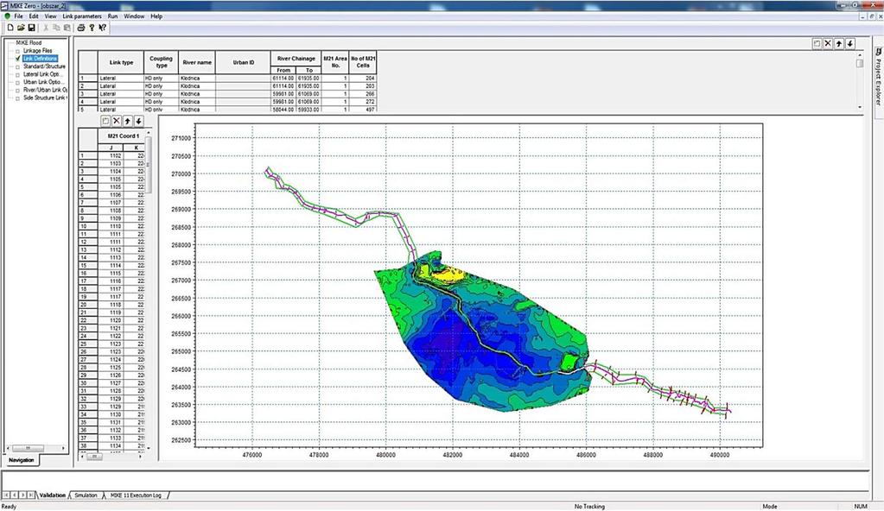The image size is (884, 511).
Task: Move link row down with the arrow icon
Action: 849,43
